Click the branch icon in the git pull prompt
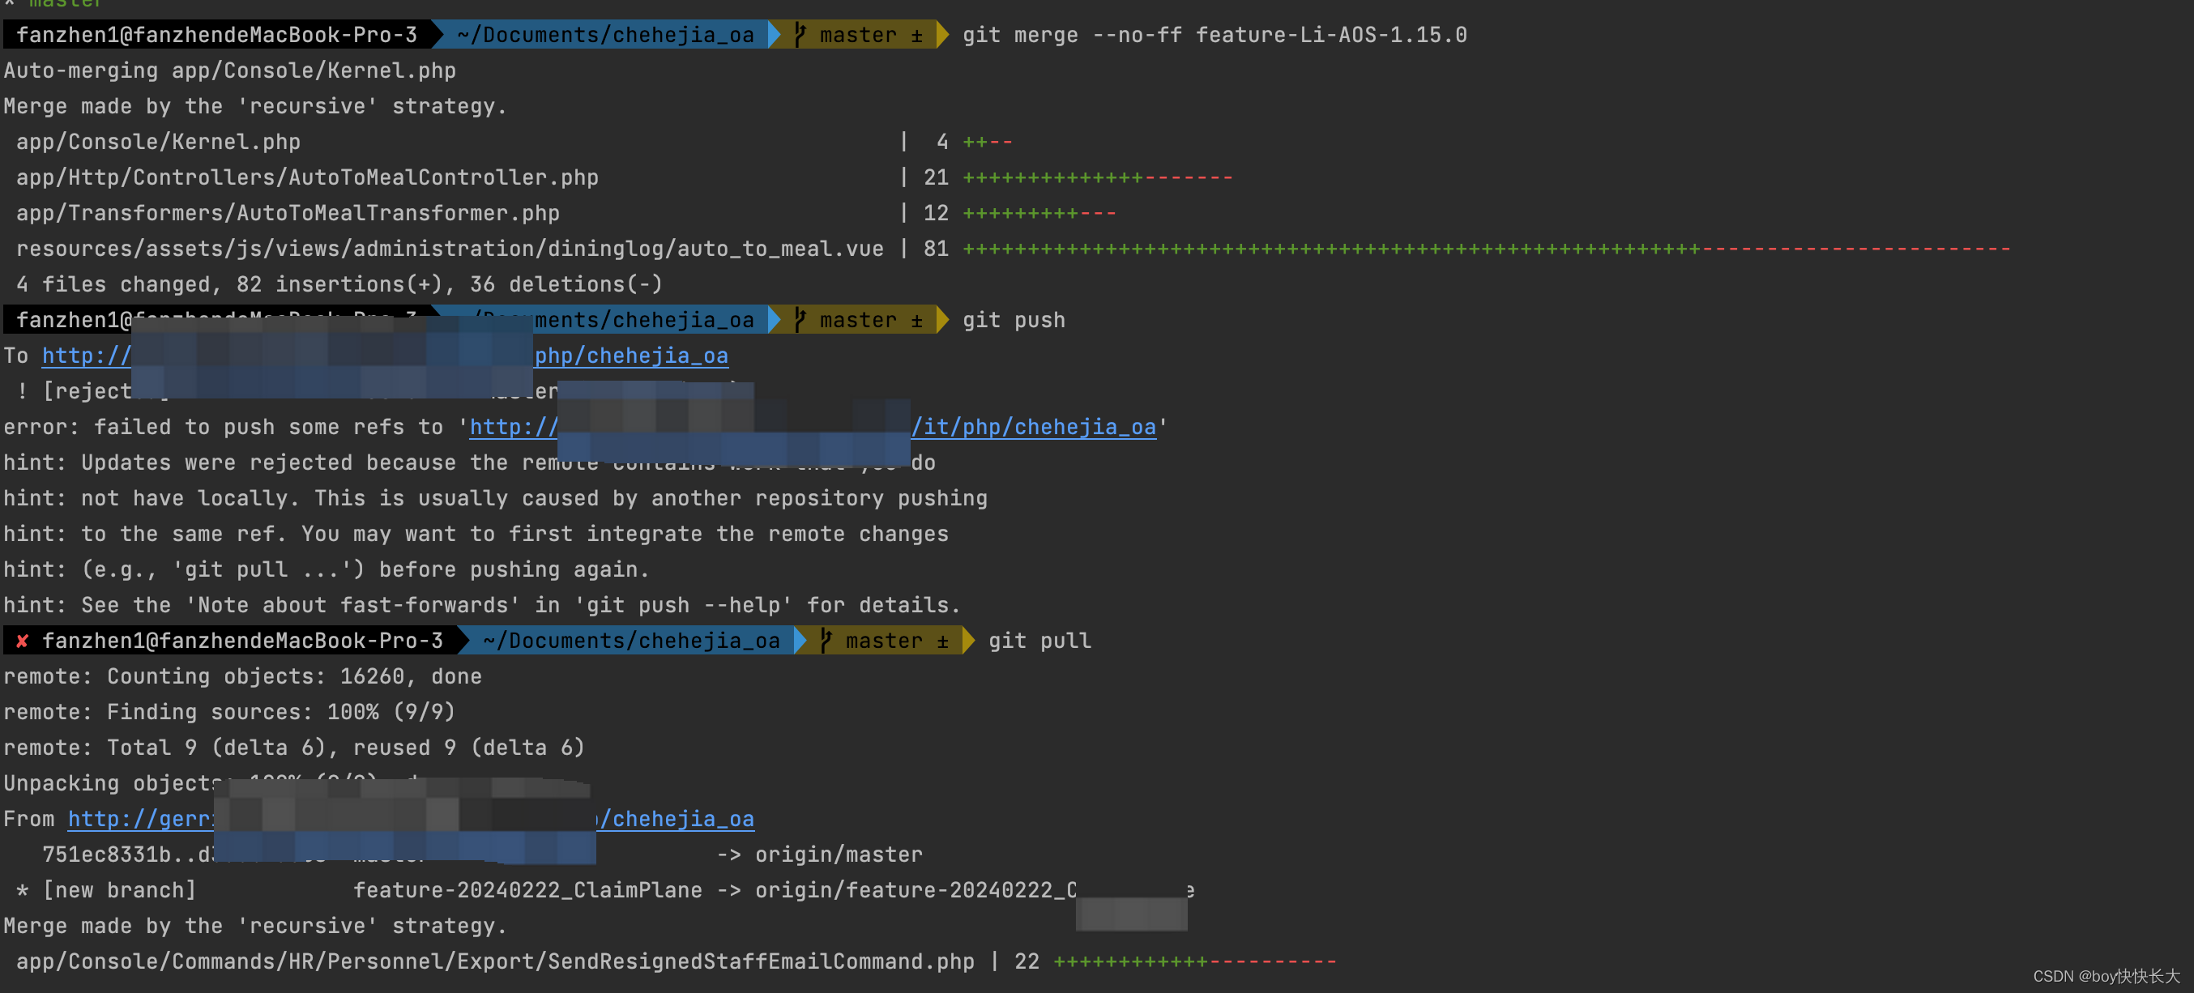 click(826, 641)
